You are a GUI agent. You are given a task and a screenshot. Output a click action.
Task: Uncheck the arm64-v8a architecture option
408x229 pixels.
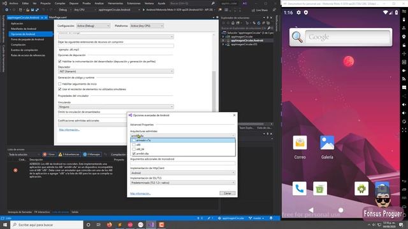point(134,154)
